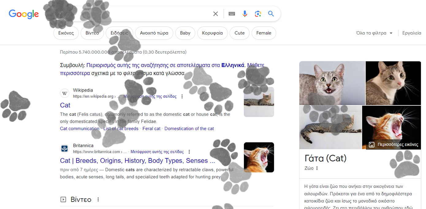Open options menu next to Βίντεο heading

(98, 200)
